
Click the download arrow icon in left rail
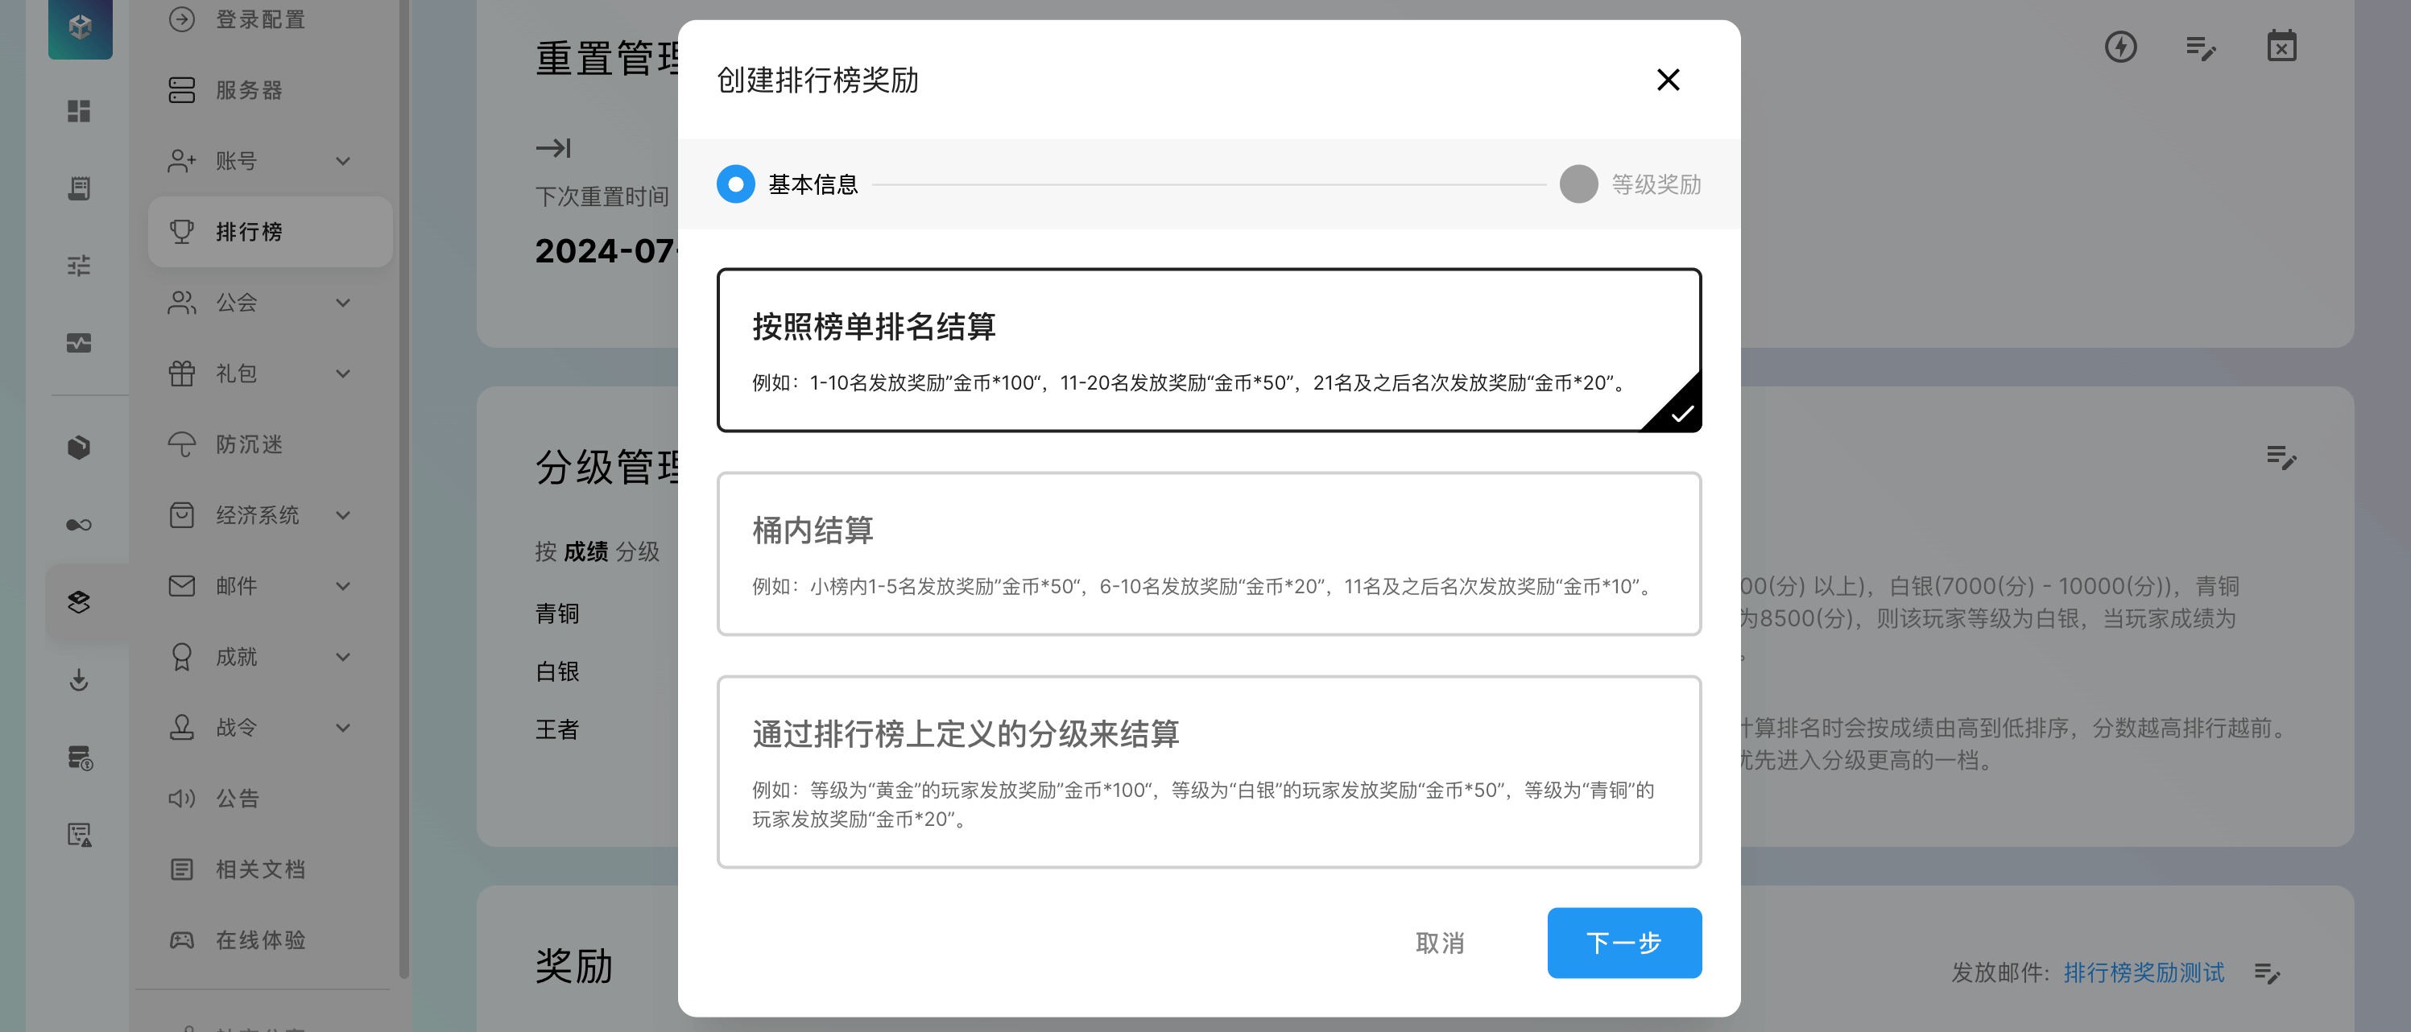(x=80, y=679)
